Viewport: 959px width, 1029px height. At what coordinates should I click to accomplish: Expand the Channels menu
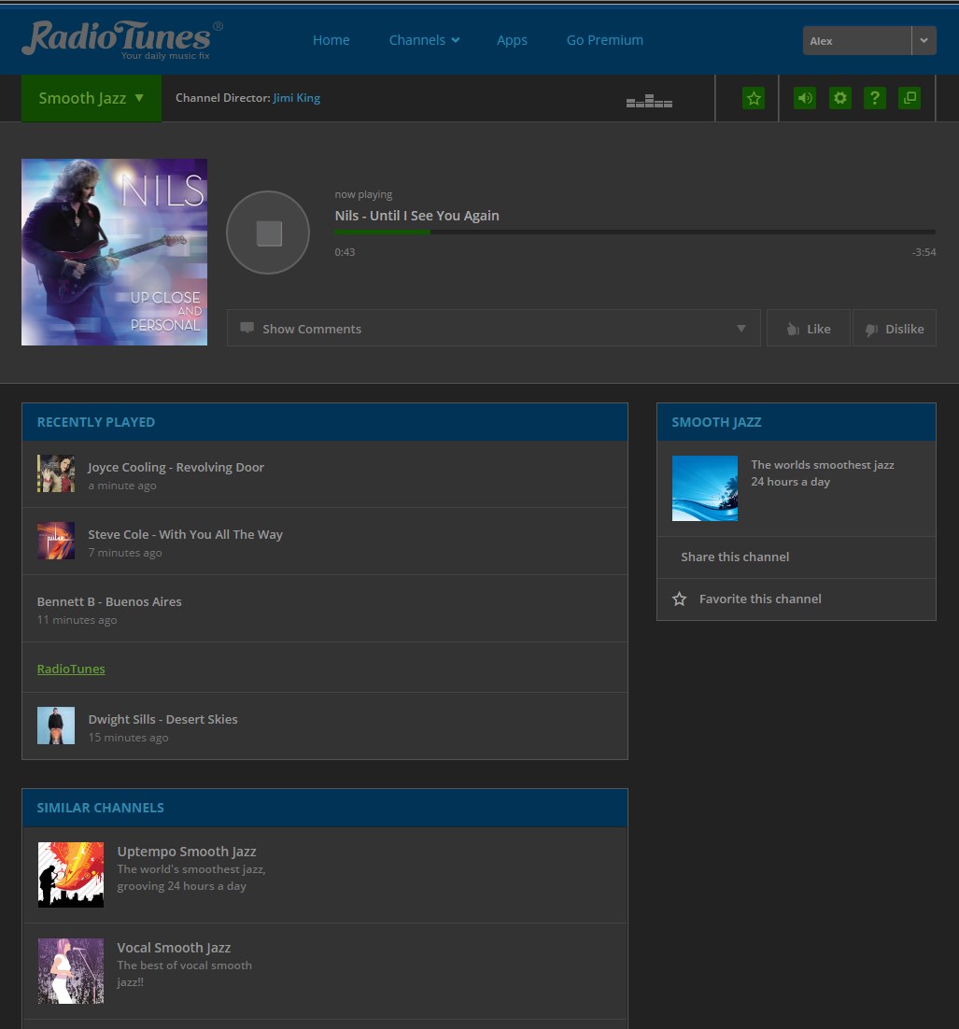pos(424,40)
